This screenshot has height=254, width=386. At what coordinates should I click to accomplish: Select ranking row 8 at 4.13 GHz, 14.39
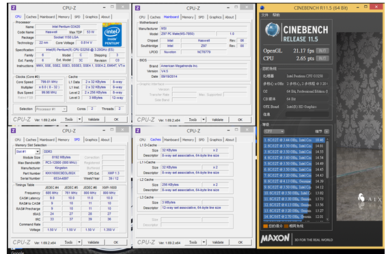point(294,181)
